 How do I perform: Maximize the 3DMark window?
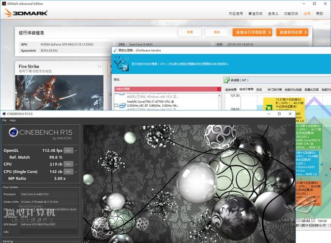pyautogui.click(x=314, y=4)
